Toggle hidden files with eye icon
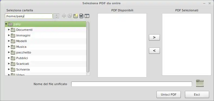214x101 pixels. click(x=81, y=16)
